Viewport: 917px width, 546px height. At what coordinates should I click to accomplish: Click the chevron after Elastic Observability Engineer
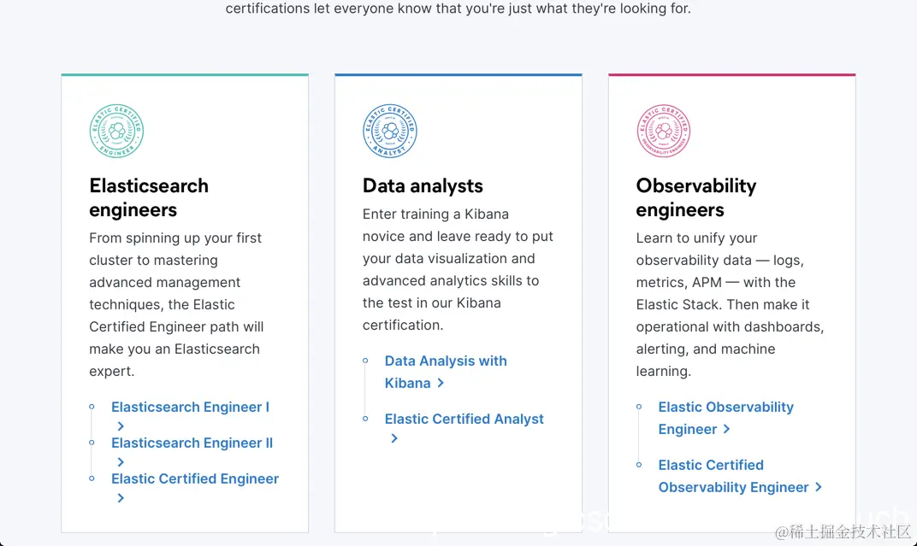pyautogui.click(x=727, y=429)
